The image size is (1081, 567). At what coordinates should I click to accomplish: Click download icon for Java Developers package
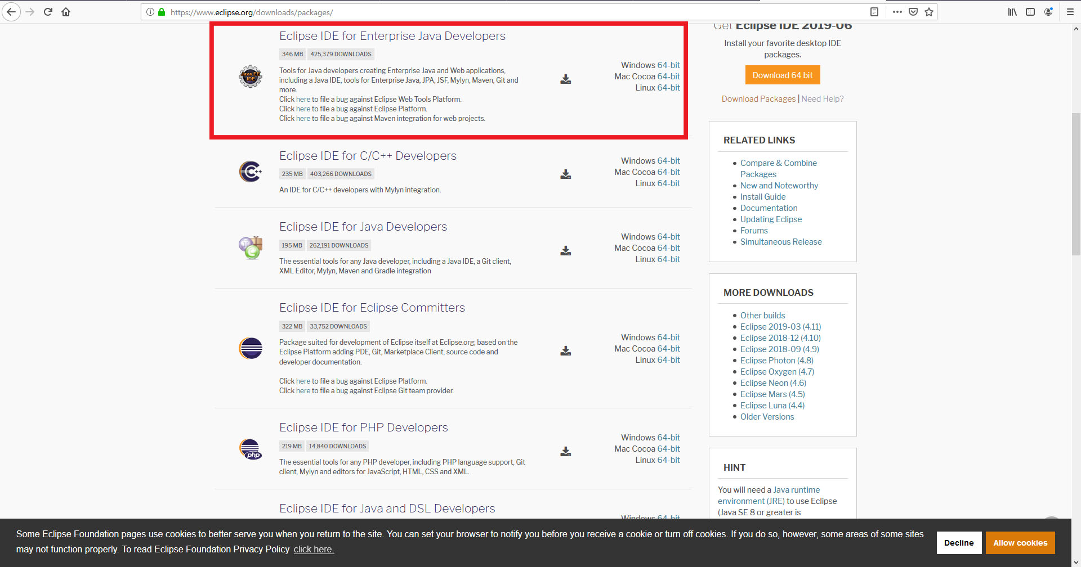click(566, 250)
